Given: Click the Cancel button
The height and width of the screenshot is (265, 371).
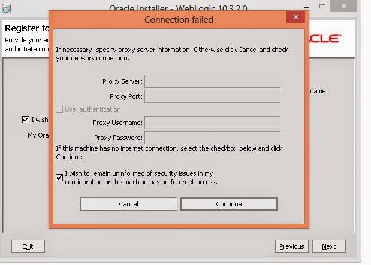Looking at the screenshot, I should pos(129,204).
